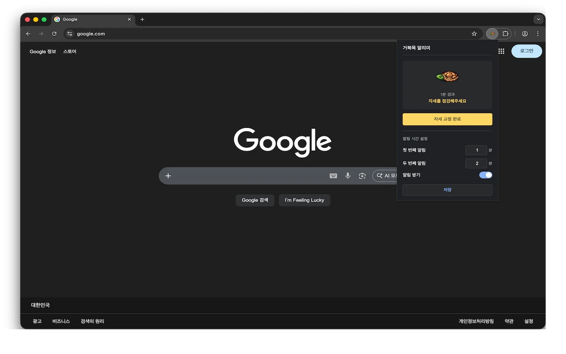Click the 두 번째 알림 minutes field
This screenshot has height=354, width=566.
[476, 163]
